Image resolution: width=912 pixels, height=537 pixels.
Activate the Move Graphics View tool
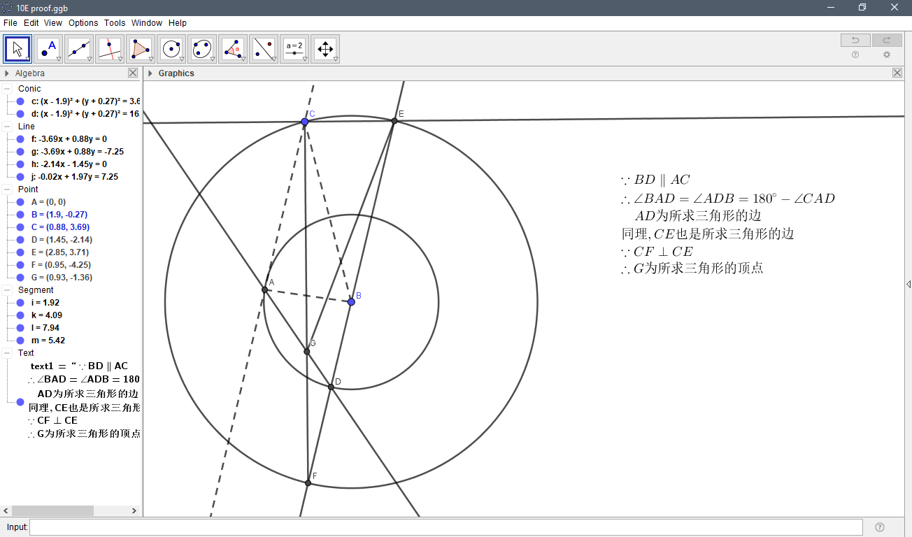click(x=325, y=49)
